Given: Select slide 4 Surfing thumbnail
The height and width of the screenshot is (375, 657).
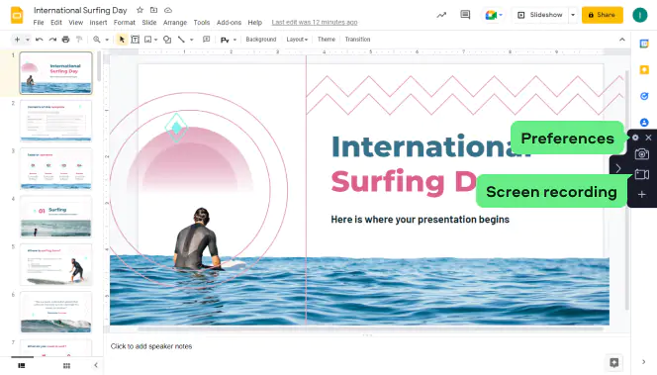Looking at the screenshot, I should pos(55,217).
